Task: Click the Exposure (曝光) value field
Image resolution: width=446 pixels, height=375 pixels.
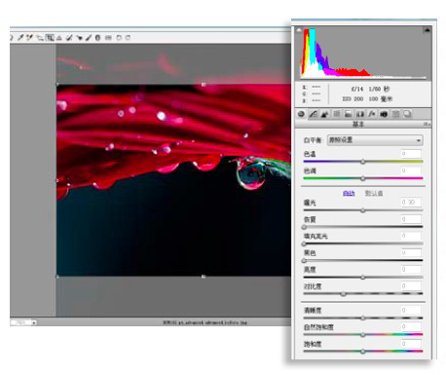Action: (411, 203)
